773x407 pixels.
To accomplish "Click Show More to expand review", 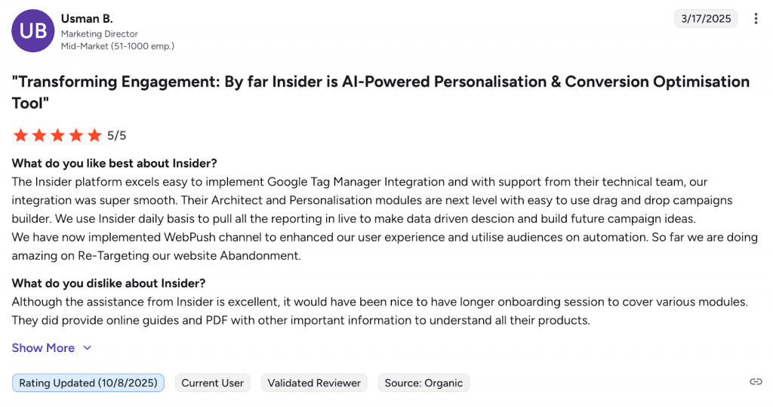I will pos(43,348).
